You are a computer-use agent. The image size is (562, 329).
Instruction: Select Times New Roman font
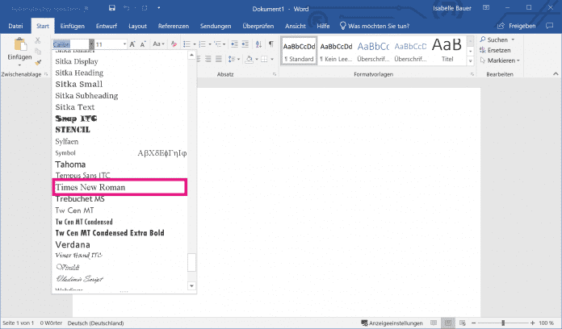tap(119, 187)
